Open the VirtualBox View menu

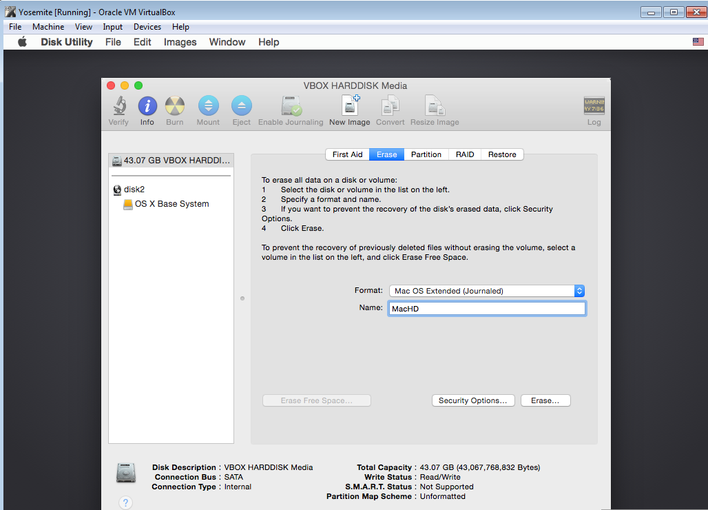83,27
